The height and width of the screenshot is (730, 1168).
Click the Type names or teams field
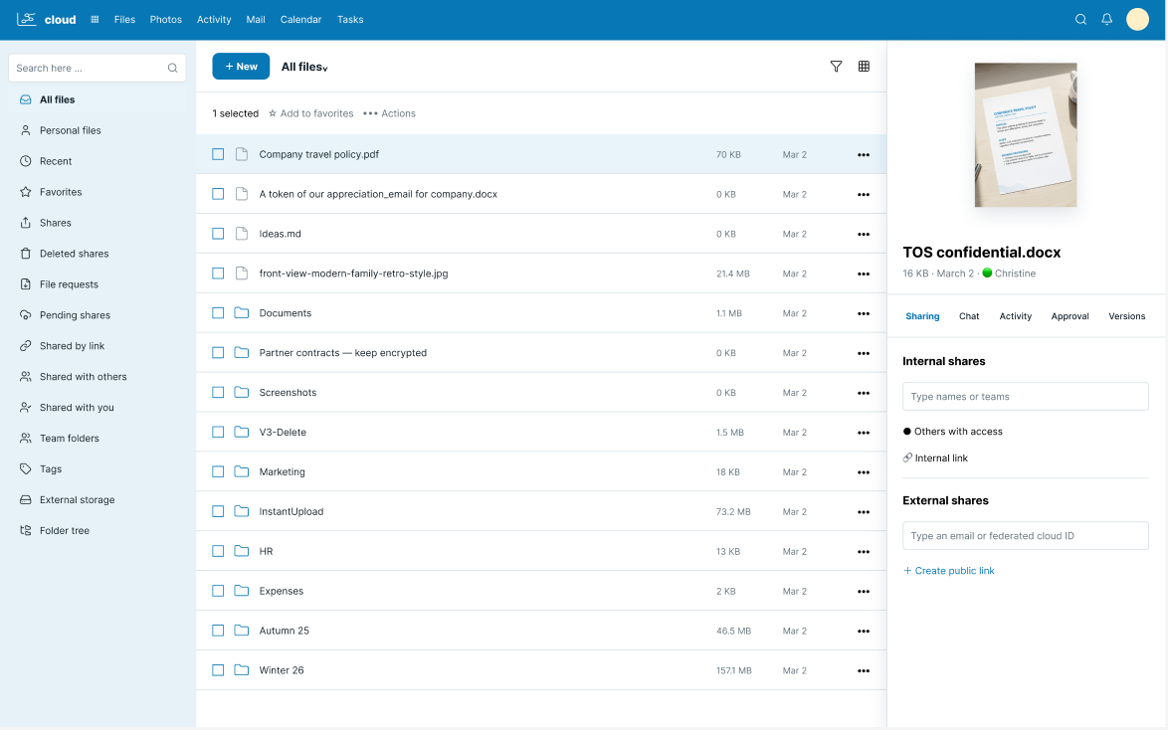pos(1025,396)
